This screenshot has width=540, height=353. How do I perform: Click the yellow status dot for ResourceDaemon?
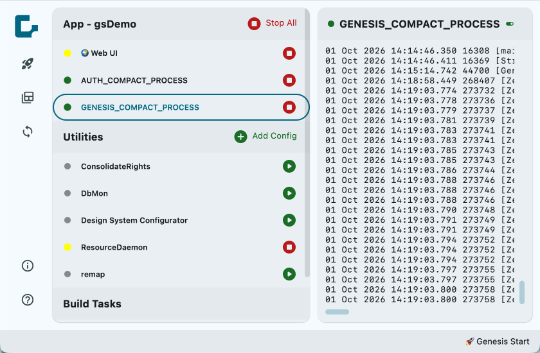click(x=67, y=247)
